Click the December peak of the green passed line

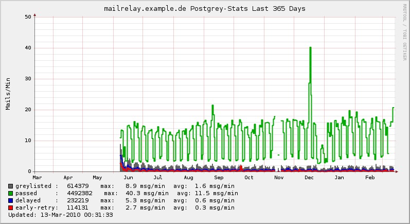310,47
